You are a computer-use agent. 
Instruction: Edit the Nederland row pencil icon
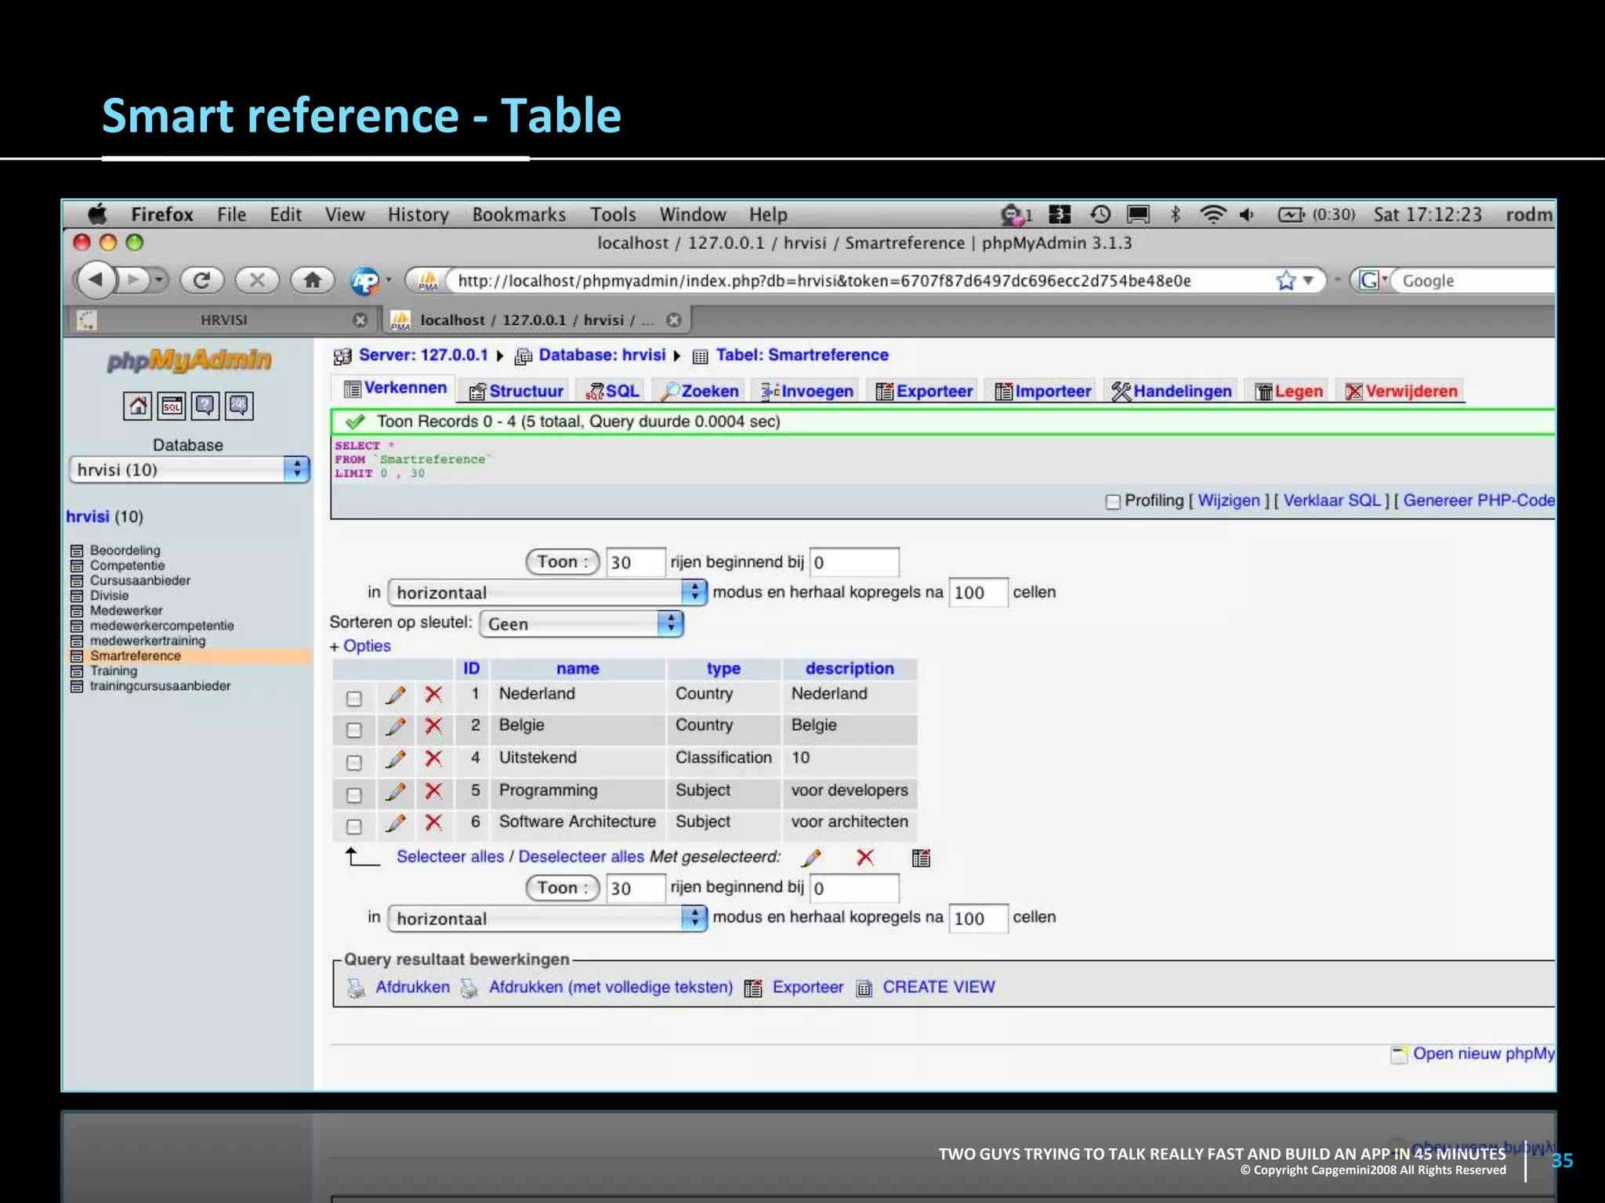[396, 695]
